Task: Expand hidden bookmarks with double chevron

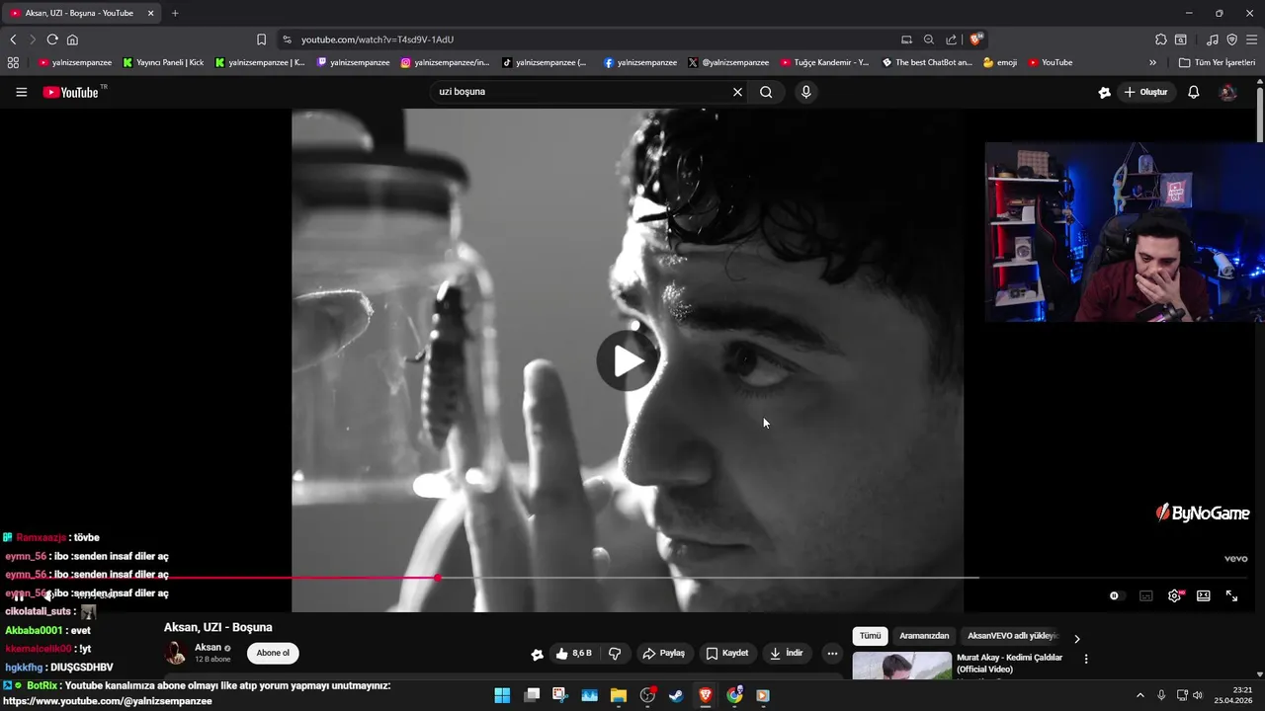Action: pos(1152,62)
